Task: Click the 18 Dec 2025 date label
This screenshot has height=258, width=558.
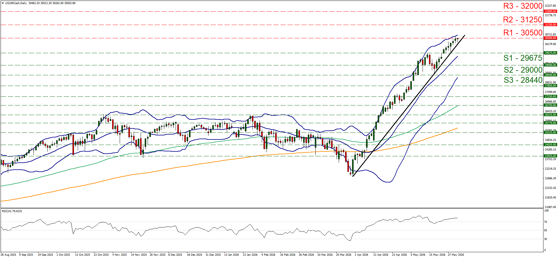Action: (x=195, y=255)
